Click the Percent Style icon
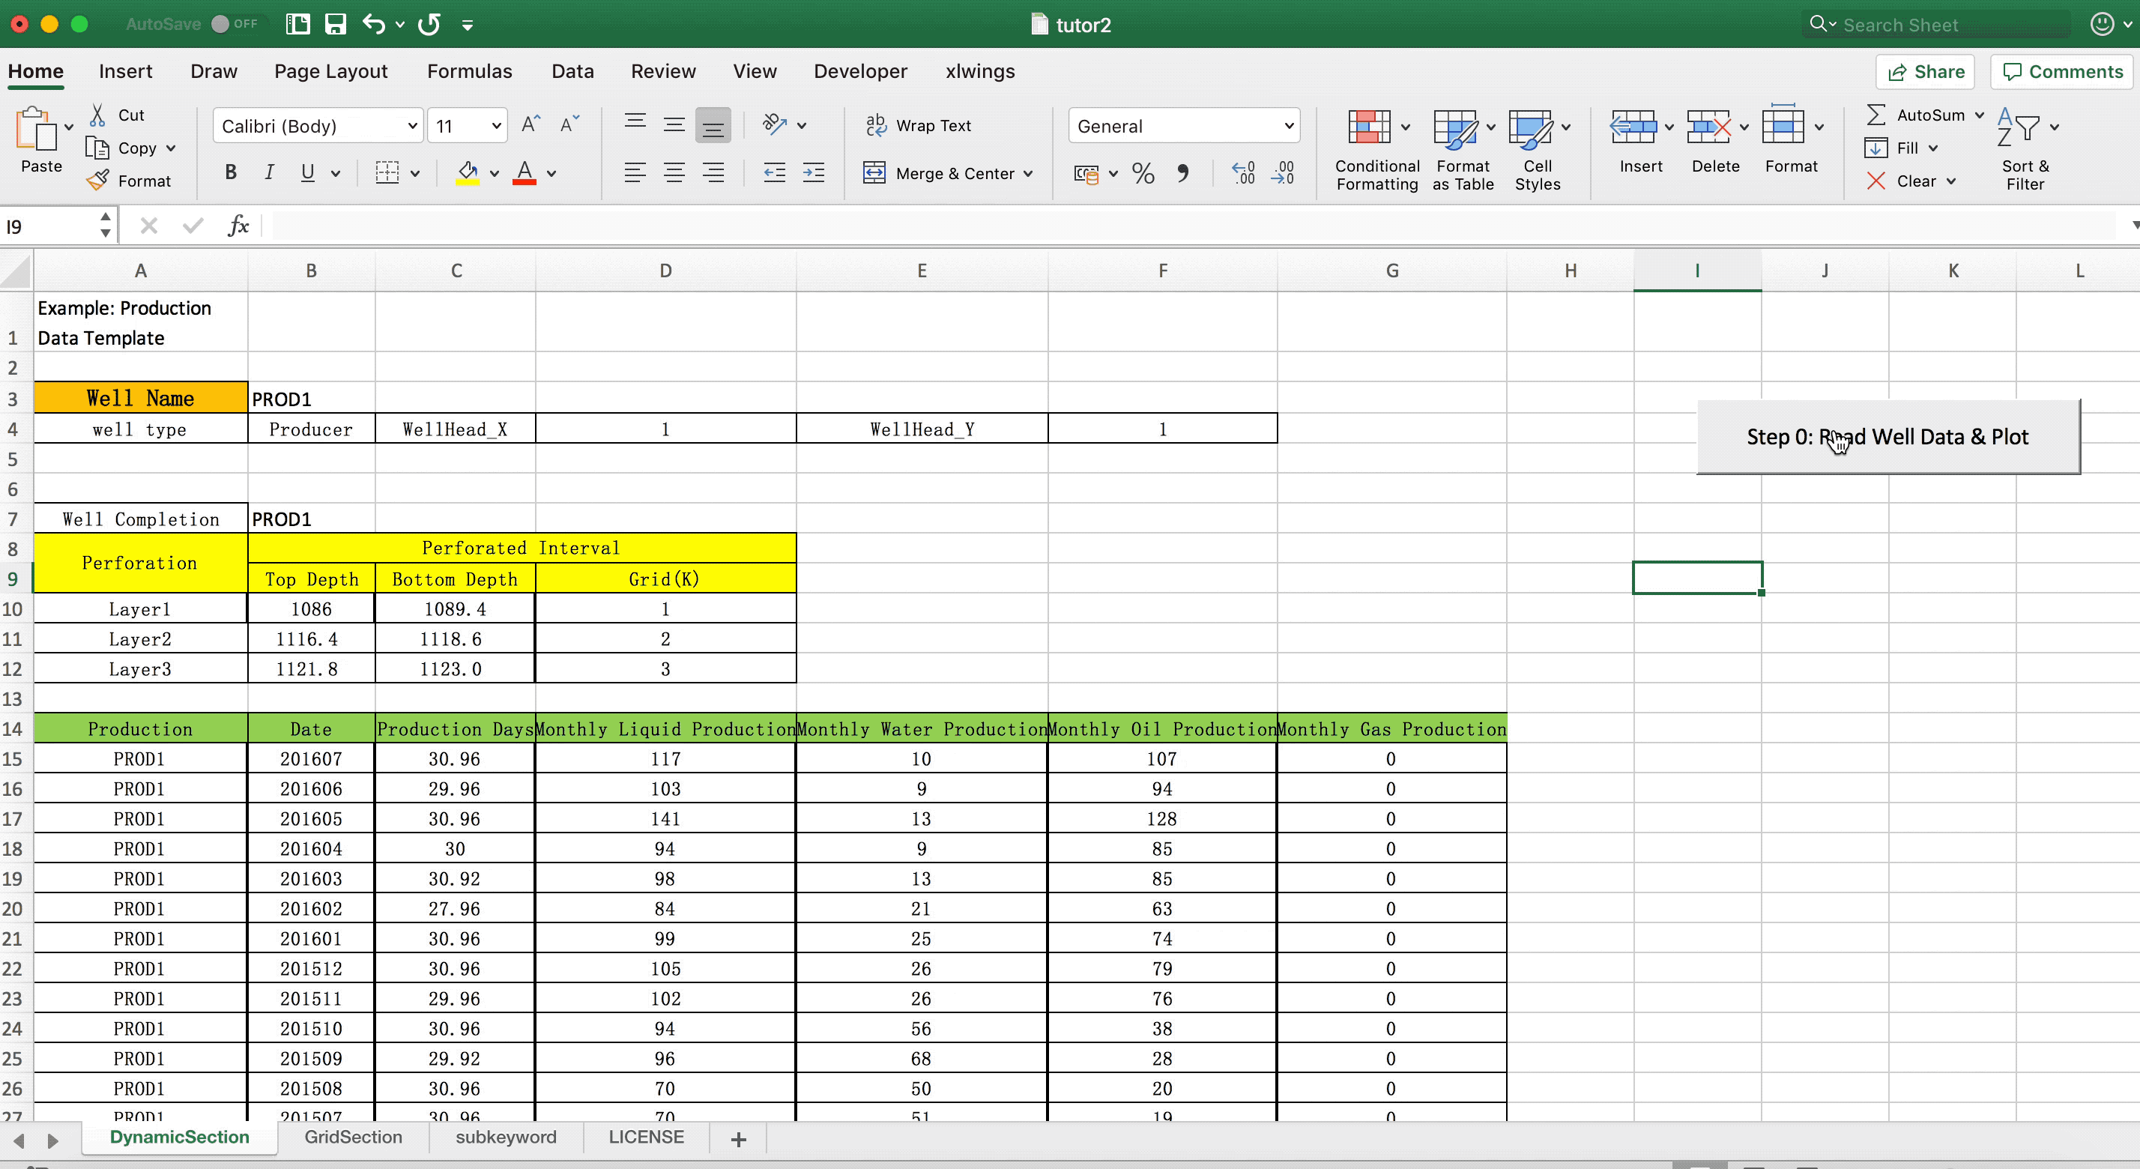 click(1143, 174)
